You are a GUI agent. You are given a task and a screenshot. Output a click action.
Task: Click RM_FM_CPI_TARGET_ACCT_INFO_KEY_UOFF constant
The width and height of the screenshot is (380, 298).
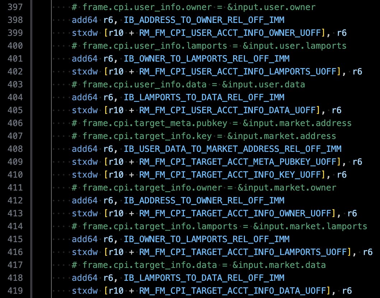click(230, 175)
